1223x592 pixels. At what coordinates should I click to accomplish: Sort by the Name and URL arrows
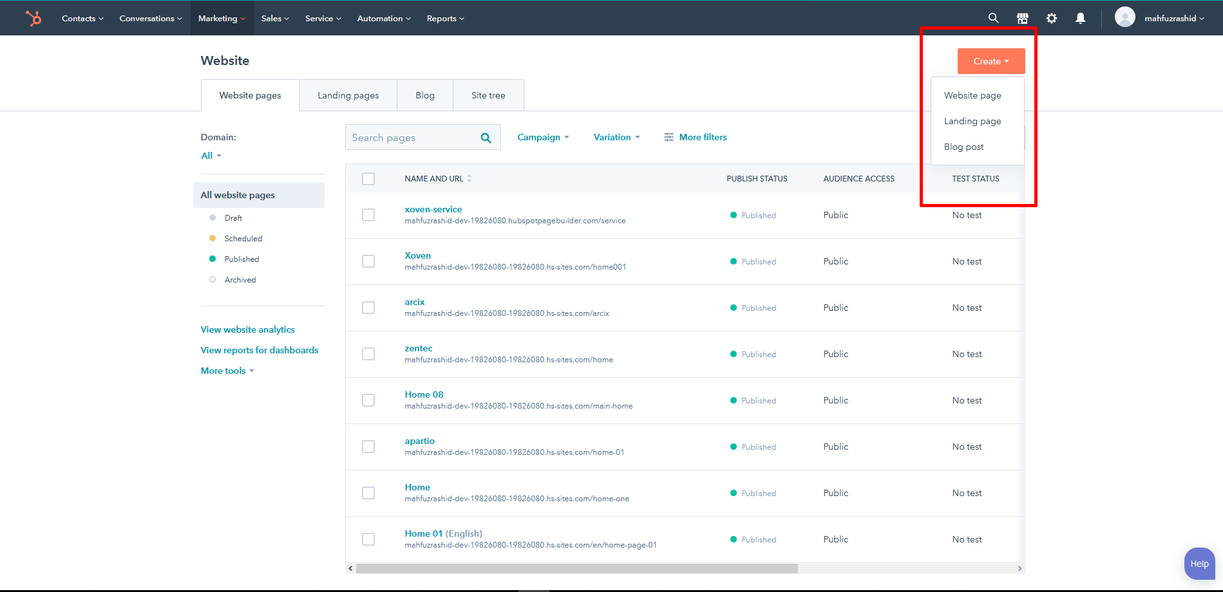click(469, 179)
